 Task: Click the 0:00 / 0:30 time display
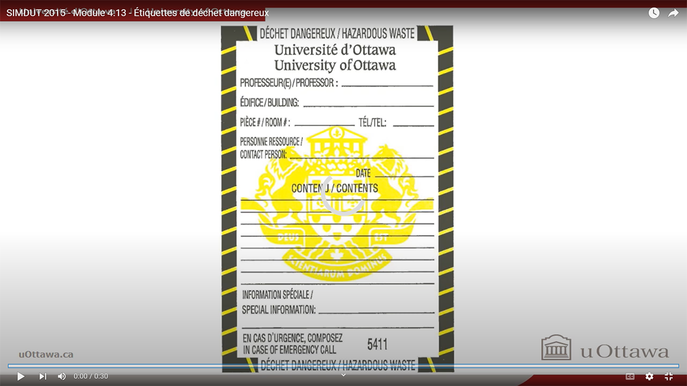click(x=91, y=376)
